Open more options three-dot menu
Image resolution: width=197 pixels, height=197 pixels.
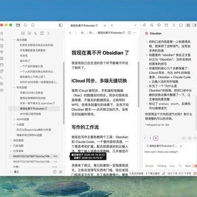135,33
